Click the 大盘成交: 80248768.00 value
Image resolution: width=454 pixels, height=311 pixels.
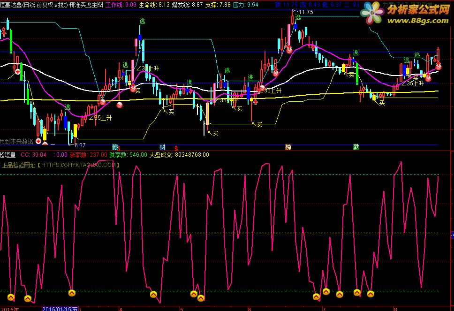[179, 155]
